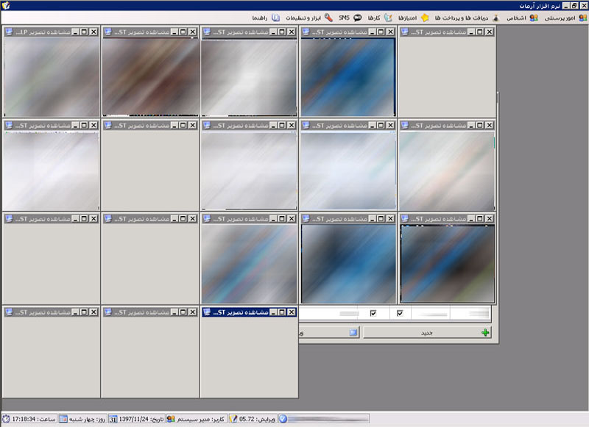The height and width of the screenshot is (427, 589).
Task: Click the window icon of the LP image viewer
Action: tap(9, 32)
